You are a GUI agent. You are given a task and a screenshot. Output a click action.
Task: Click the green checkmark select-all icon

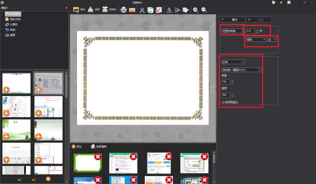[x=20, y=179]
